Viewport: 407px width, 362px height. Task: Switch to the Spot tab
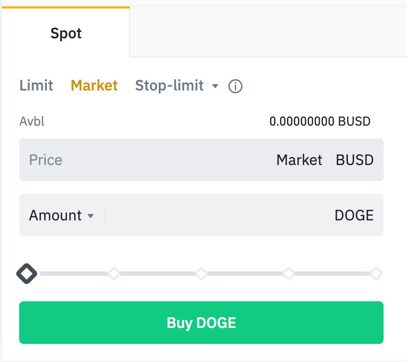coord(66,34)
